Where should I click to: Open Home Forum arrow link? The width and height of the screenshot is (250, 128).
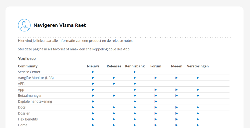[156, 125]
